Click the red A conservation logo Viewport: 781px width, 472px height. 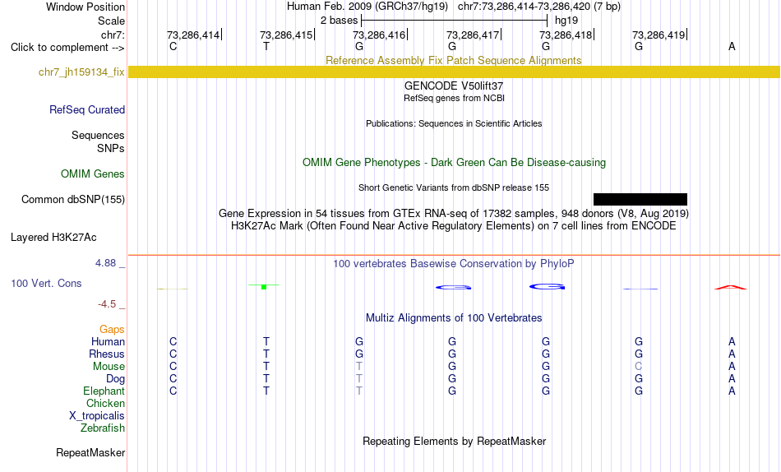pyautogui.click(x=731, y=287)
